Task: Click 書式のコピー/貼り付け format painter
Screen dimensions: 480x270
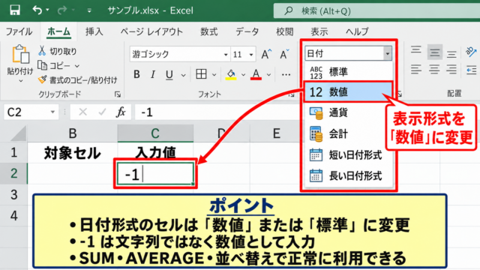Action: [x=77, y=80]
